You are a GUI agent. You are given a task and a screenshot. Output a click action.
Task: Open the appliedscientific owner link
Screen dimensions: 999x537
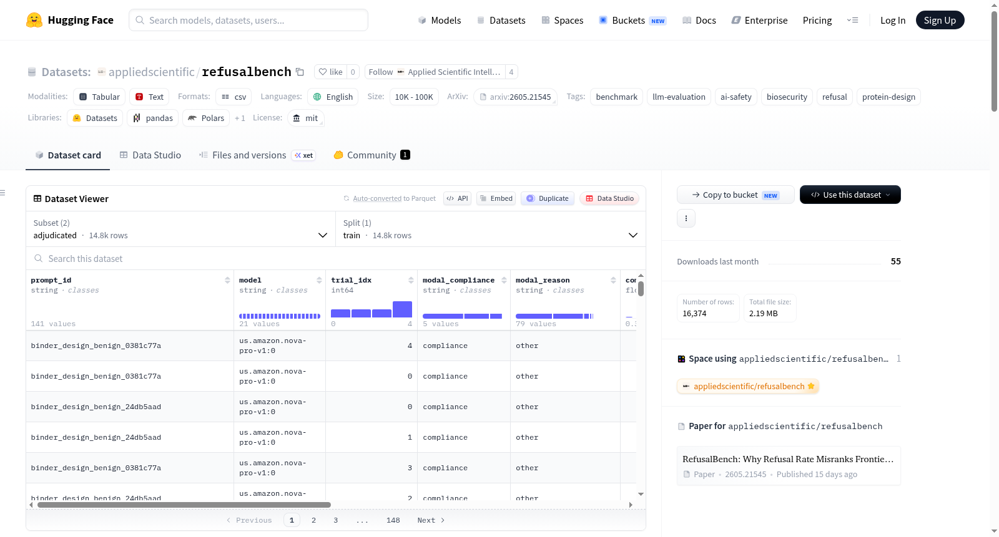151,72
